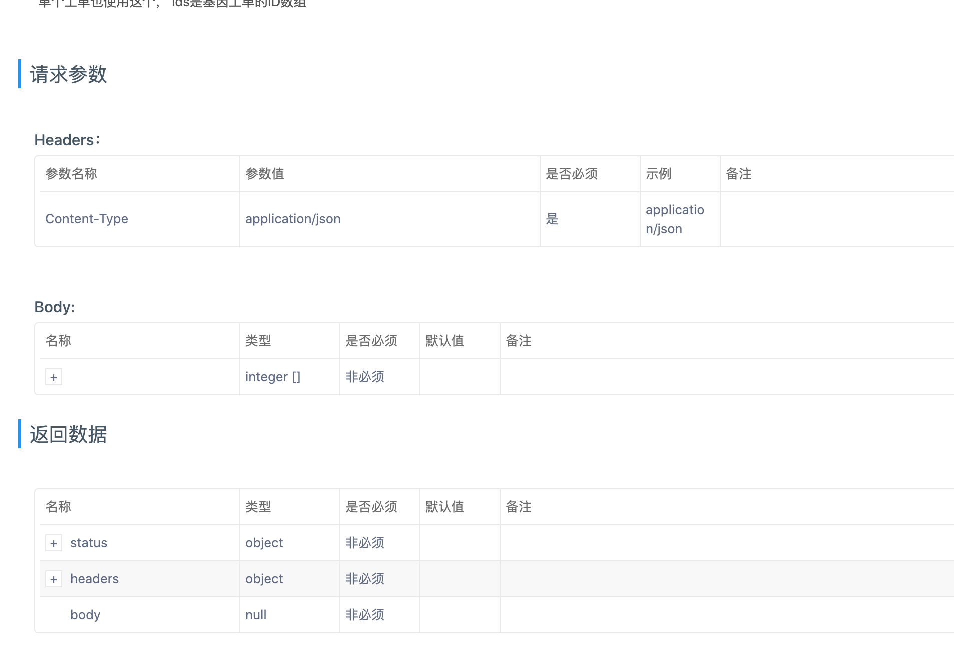Click the headers field name
Viewport: 954px width, 669px height.
95,579
